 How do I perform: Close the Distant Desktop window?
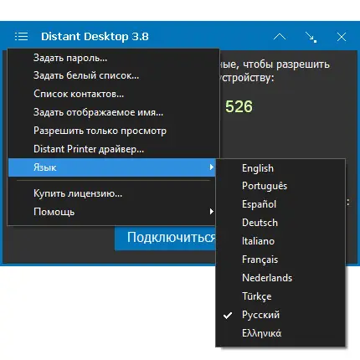pyautogui.click(x=342, y=37)
